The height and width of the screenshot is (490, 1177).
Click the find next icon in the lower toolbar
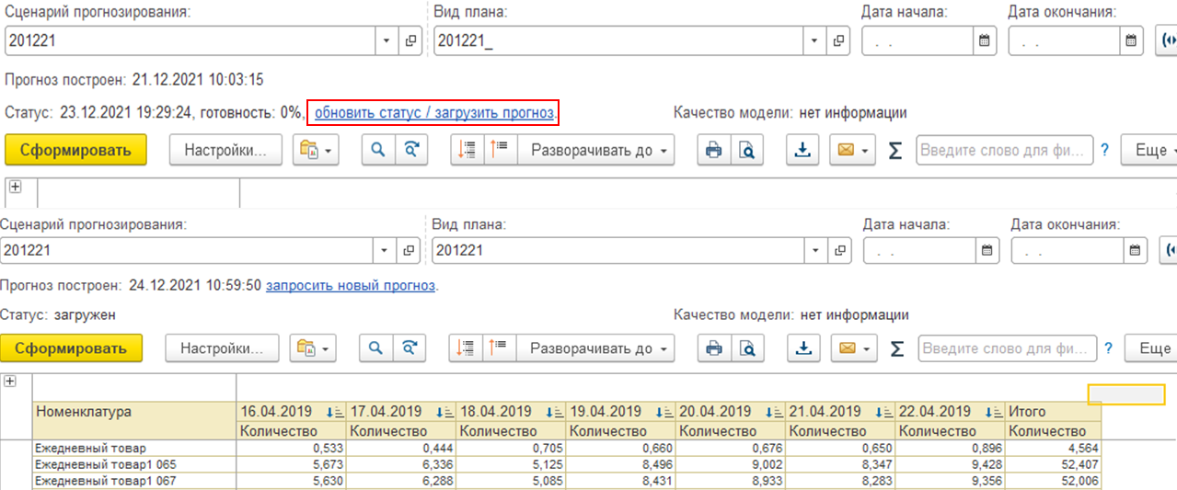[x=409, y=348]
